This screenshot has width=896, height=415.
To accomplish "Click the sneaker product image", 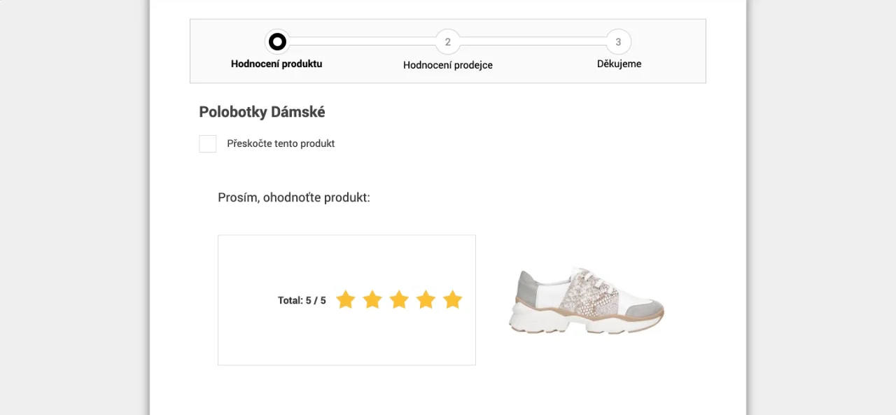I will tap(587, 300).
